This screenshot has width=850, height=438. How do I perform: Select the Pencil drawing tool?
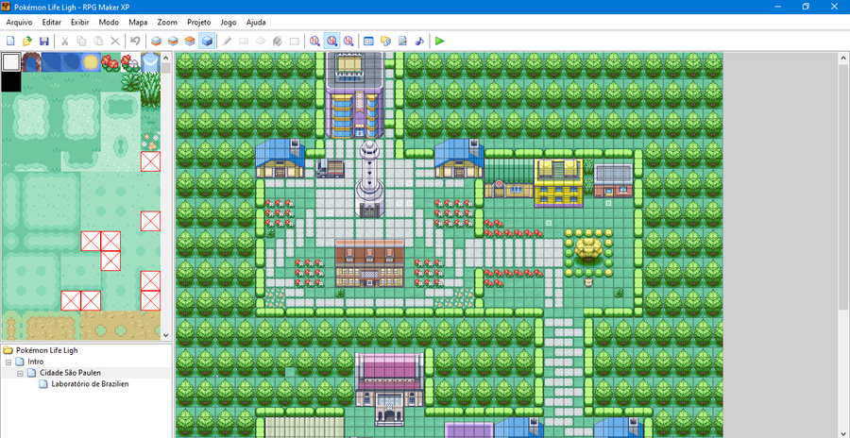(x=227, y=41)
